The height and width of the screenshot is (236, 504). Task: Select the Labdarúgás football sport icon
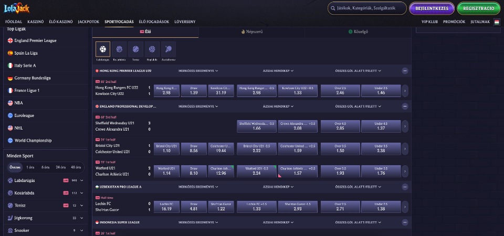103,49
